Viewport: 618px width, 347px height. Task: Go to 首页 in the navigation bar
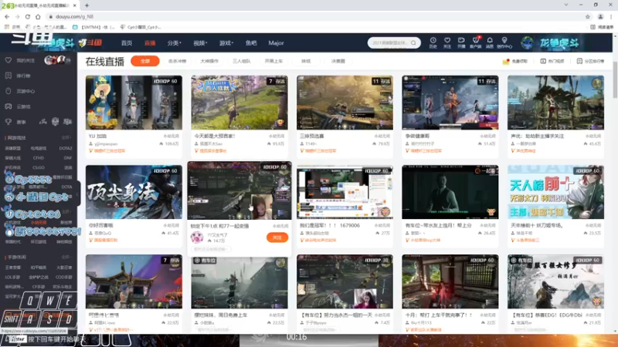point(127,43)
